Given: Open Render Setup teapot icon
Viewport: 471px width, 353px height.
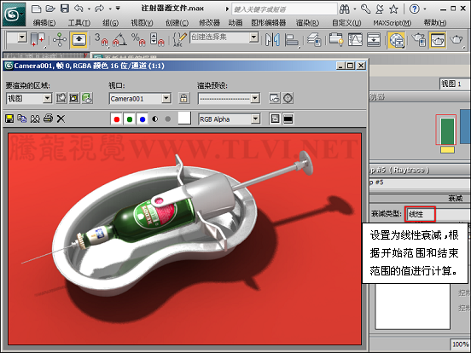Looking at the screenshot, I should [419, 39].
